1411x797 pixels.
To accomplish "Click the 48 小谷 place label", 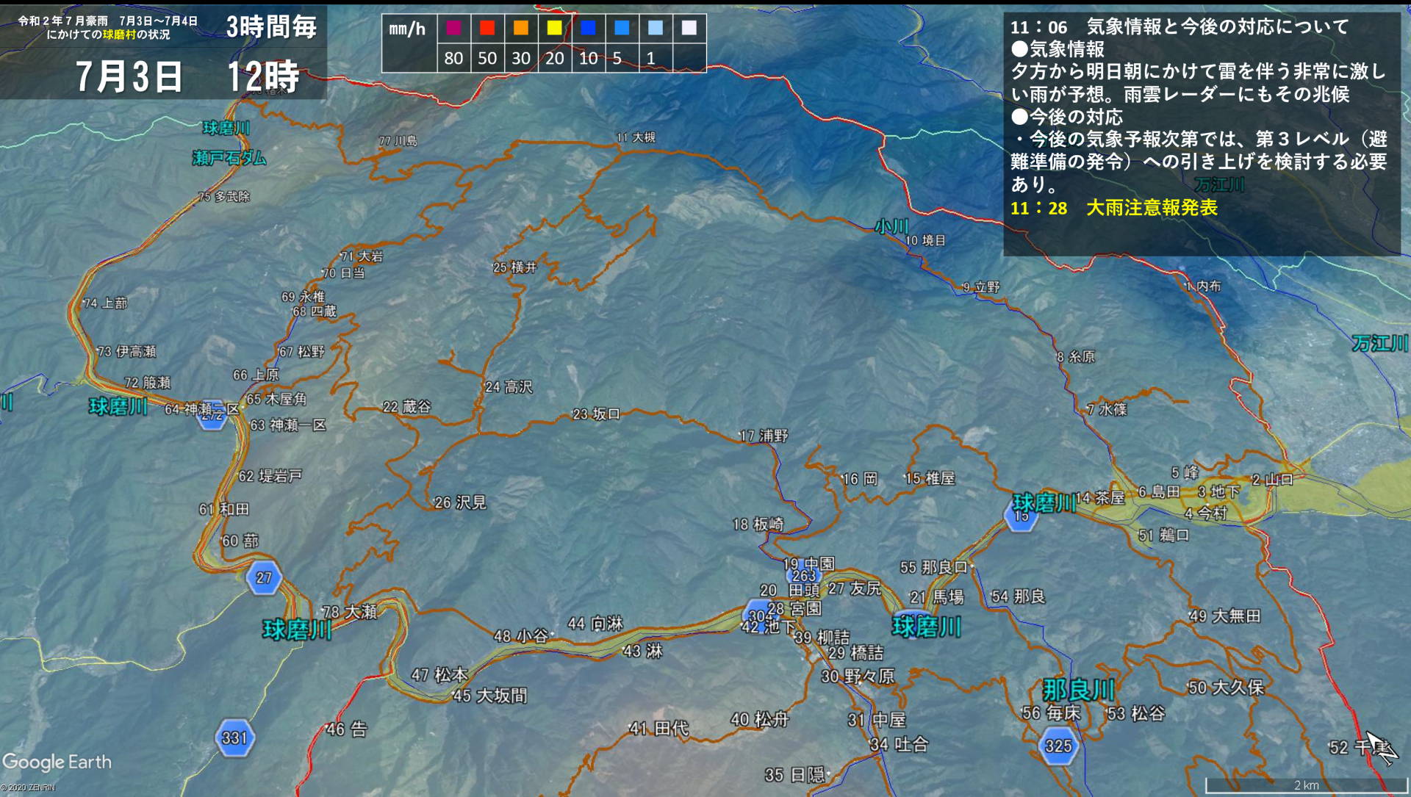I will (521, 636).
